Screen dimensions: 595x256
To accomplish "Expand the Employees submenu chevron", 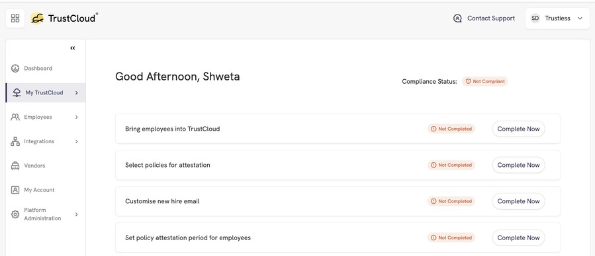I will tap(76, 117).
